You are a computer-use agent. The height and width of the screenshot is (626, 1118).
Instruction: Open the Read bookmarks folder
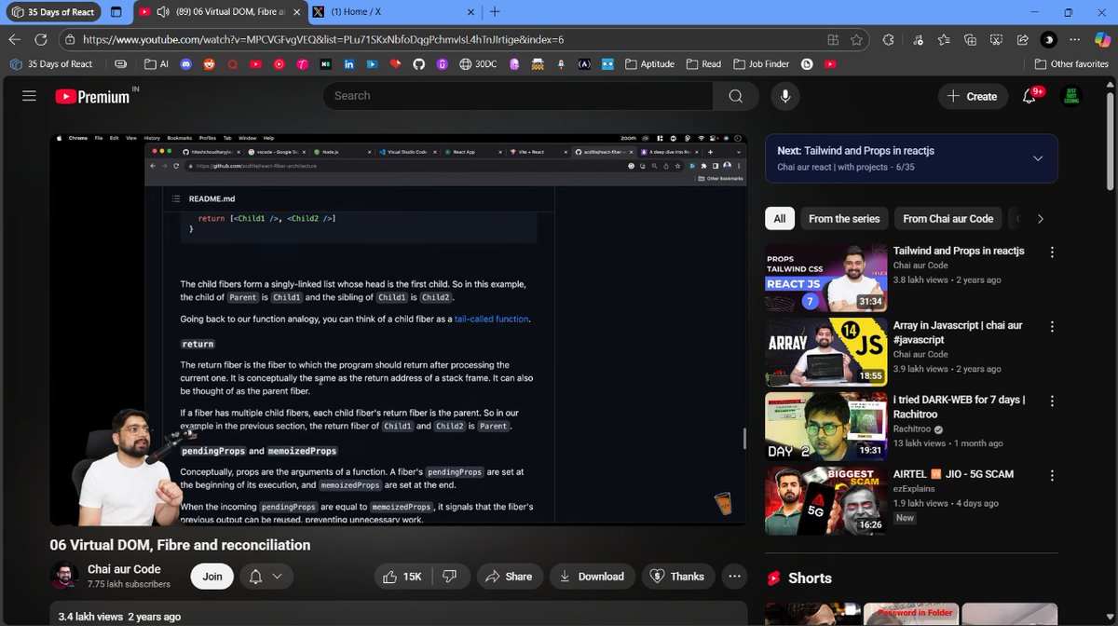click(703, 64)
